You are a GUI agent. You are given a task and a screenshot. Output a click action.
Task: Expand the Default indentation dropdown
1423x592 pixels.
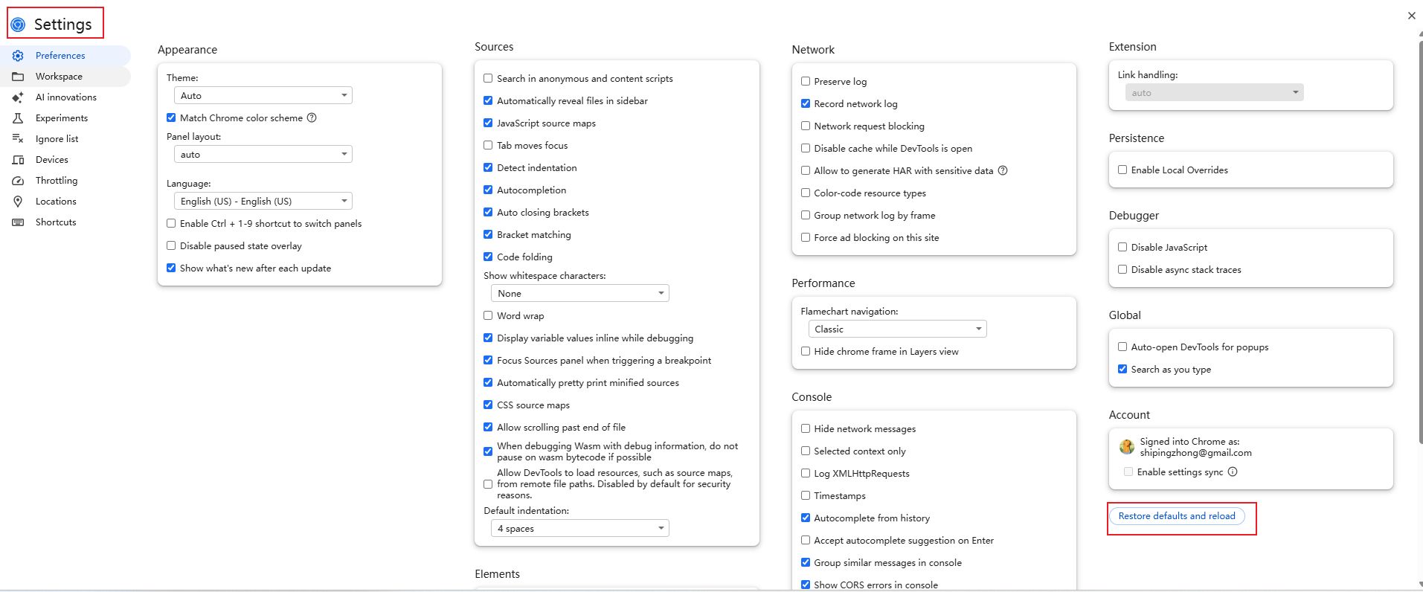click(x=579, y=528)
